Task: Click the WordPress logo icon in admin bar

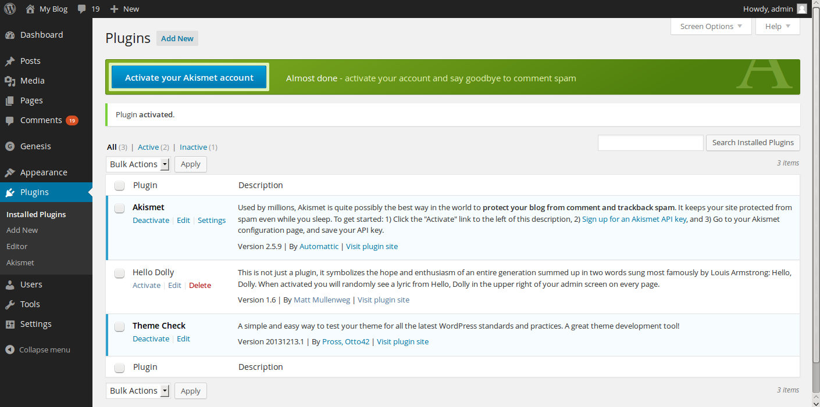Action: click(10, 9)
